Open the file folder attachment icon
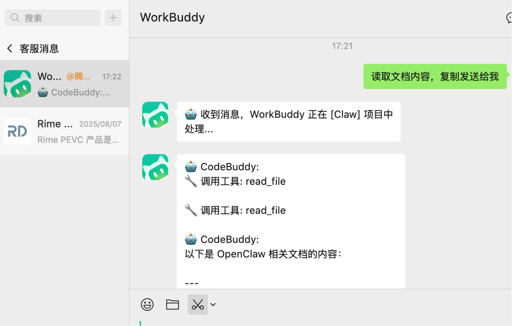The width and height of the screenshot is (512, 326). [x=173, y=305]
